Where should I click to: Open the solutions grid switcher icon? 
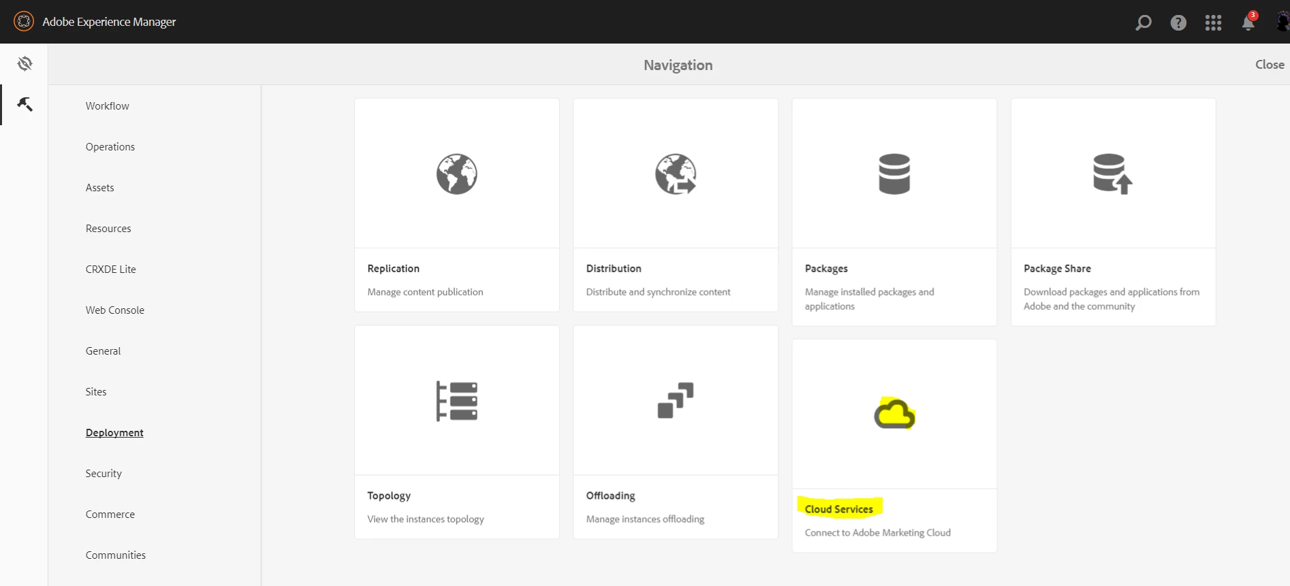point(1213,22)
